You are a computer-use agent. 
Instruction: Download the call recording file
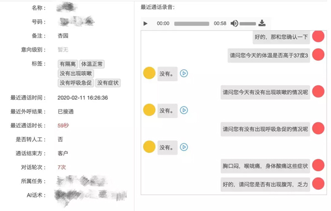tap(262, 23)
